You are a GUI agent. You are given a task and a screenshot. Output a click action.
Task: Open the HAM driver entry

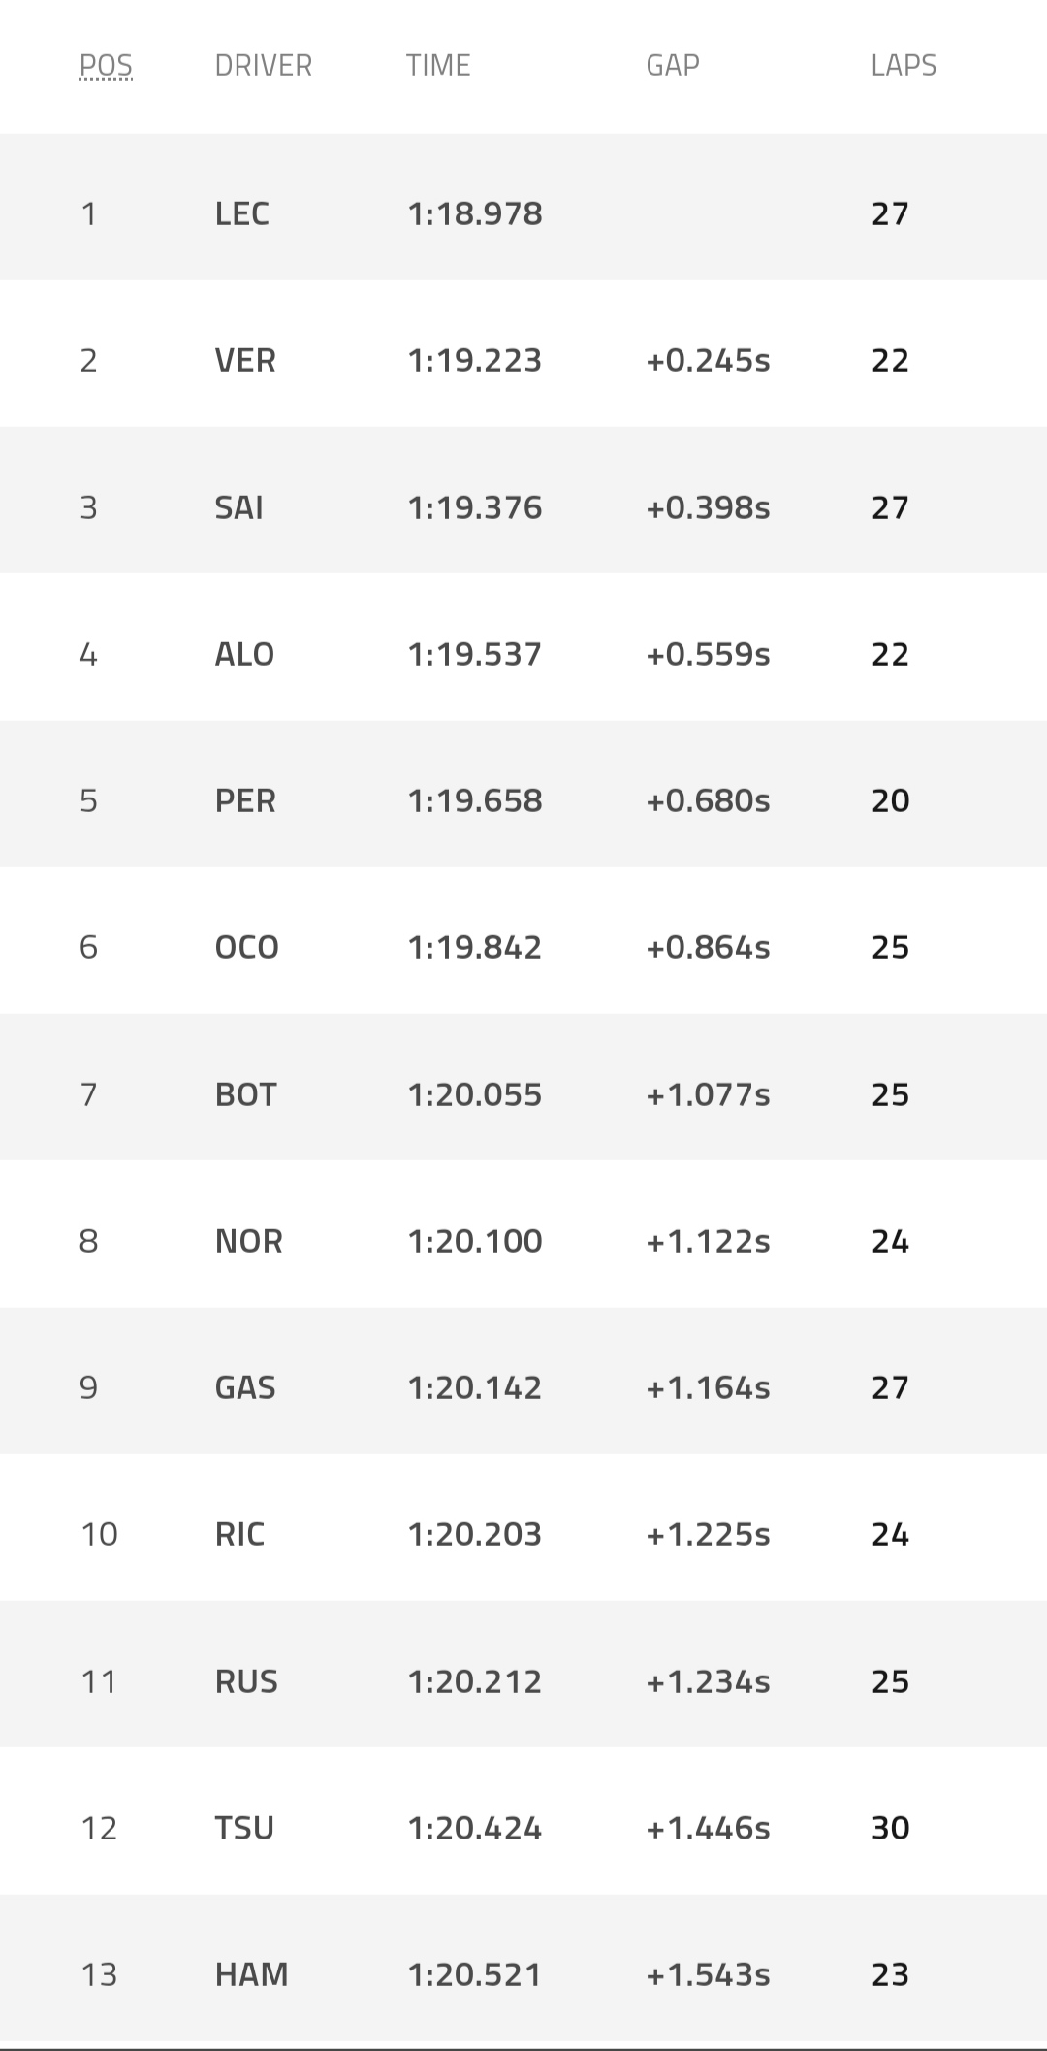click(251, 1974)
